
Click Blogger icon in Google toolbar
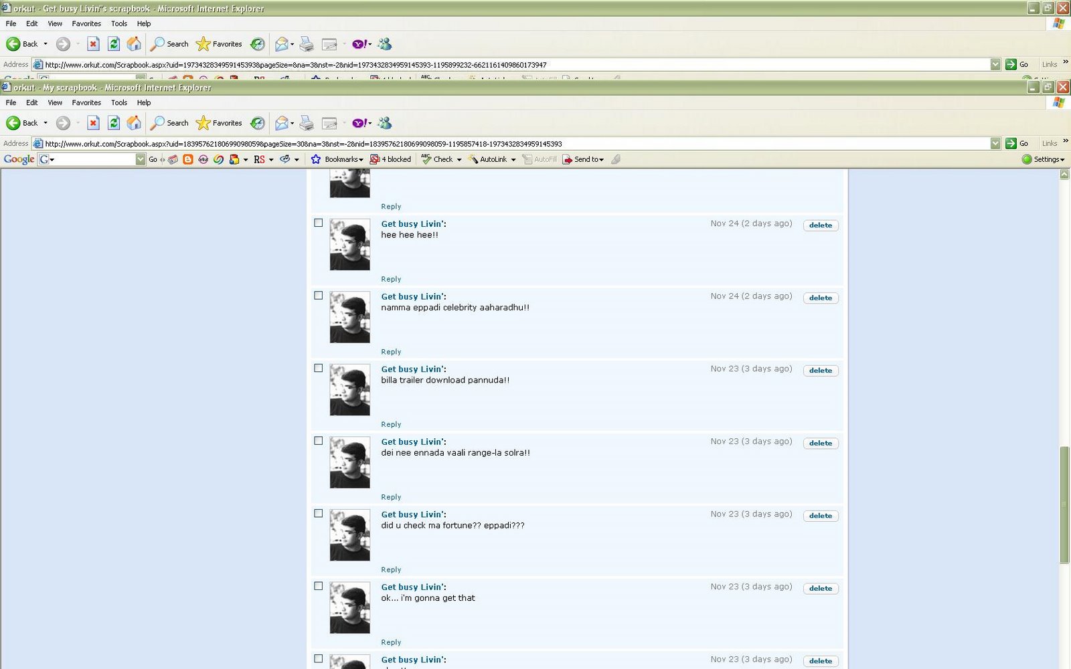click(188, 159)
